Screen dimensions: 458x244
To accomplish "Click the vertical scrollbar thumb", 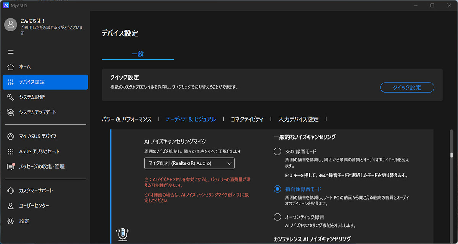I will point(452,155).
